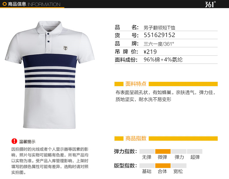This screenshot has height=179, width=229.
Task: Click the 361° brand logo
Action: click(x=210, y=4)
